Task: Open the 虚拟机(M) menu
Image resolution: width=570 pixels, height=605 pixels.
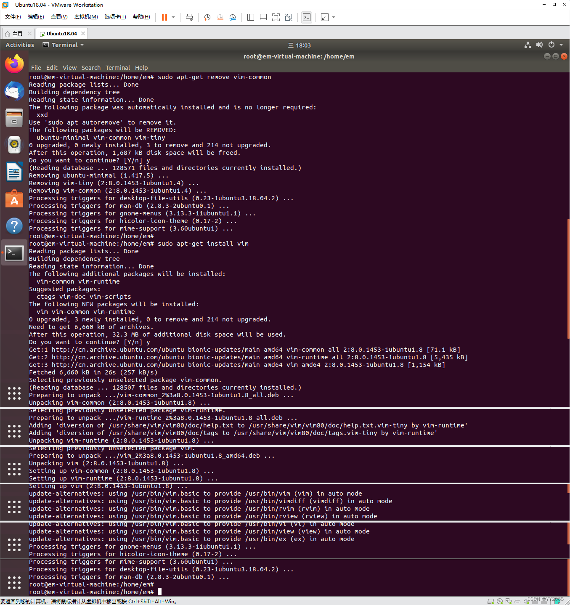Action: click(86, 17)
